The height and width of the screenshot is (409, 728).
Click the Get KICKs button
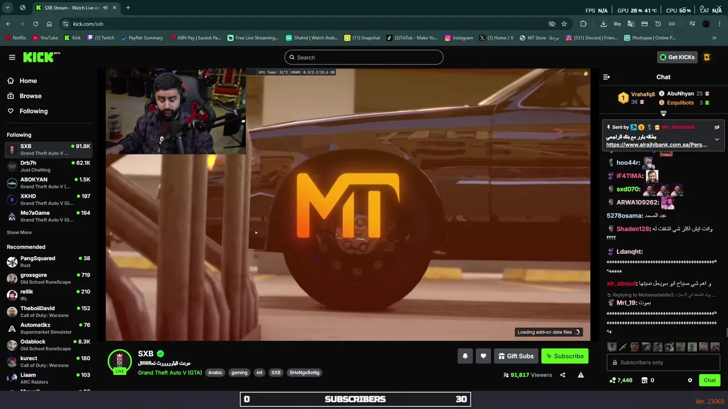point(677,57)
